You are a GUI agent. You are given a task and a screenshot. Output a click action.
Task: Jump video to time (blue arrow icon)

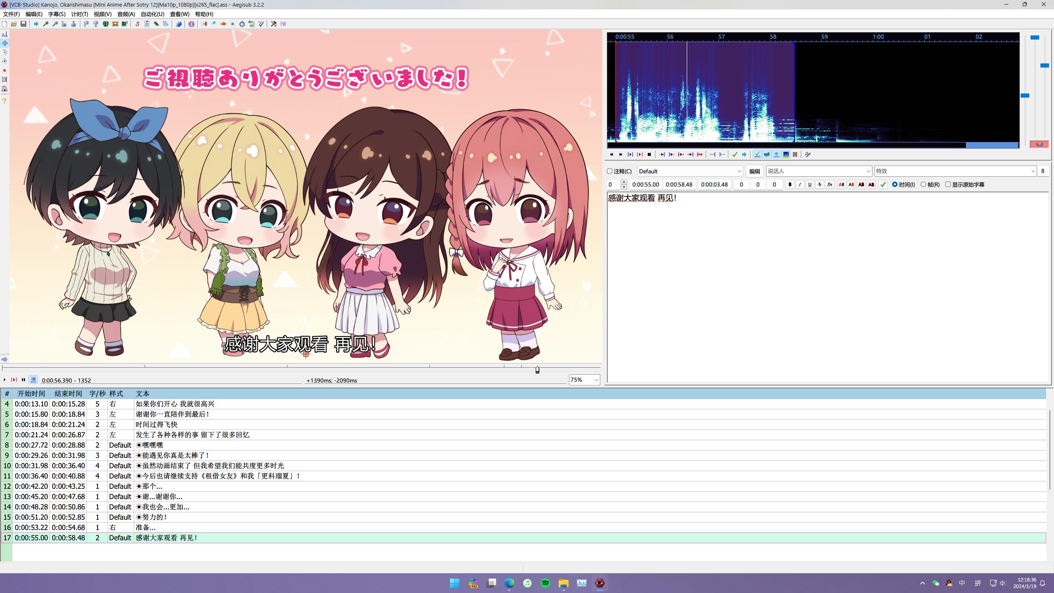coord(36,24)
